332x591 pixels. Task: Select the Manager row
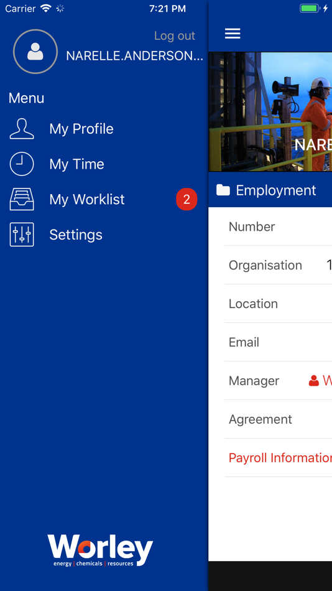click(x=278, y=381)
